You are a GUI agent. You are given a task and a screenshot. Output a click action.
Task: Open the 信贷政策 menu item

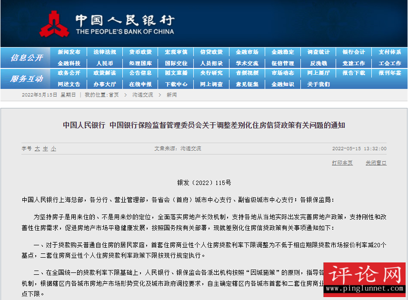tap(211, 52)
